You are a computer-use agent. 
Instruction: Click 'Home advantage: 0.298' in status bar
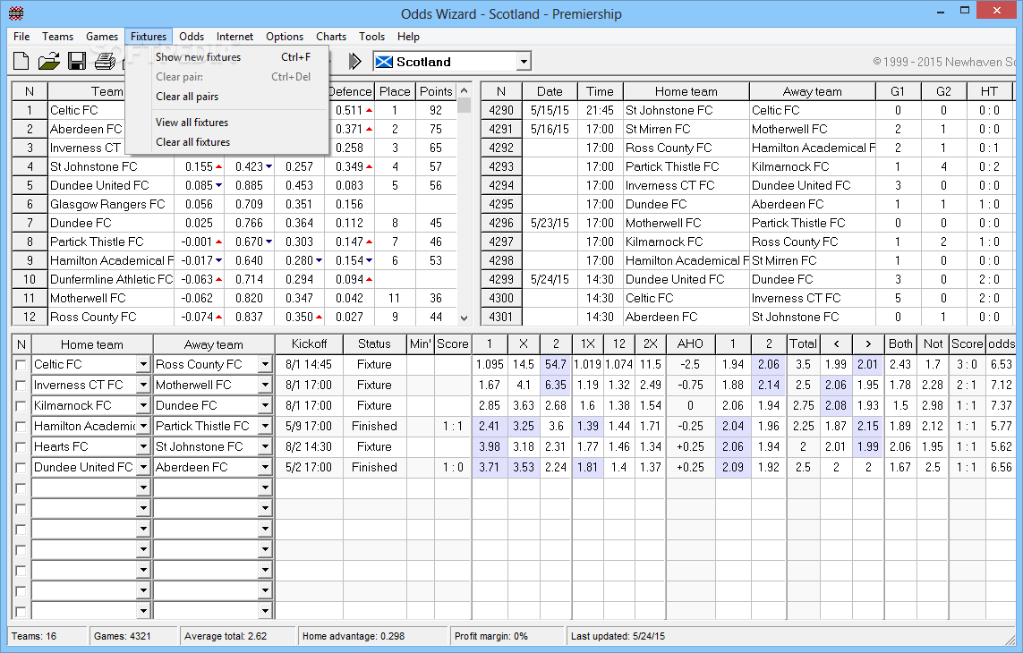pyautogui.click(x=354, y=637)
